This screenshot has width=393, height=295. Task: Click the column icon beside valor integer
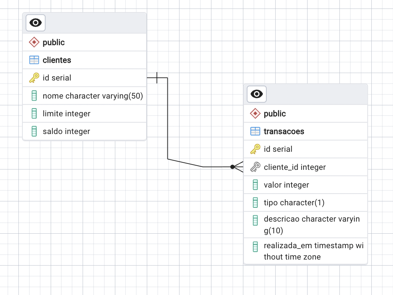(255, 185)
